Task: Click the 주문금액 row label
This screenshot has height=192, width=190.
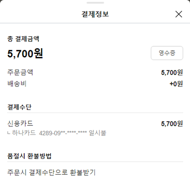Action: [20, 73]
